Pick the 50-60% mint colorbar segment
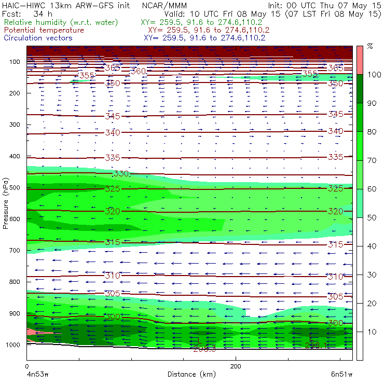 [360, 203]
